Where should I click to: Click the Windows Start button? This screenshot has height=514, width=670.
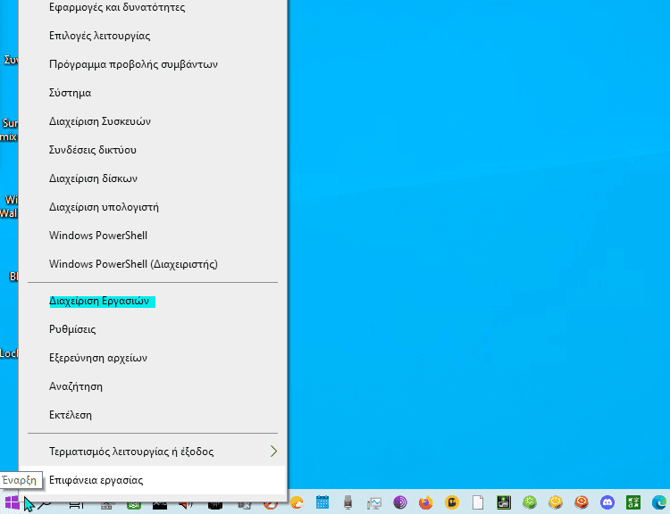(12, 503)
